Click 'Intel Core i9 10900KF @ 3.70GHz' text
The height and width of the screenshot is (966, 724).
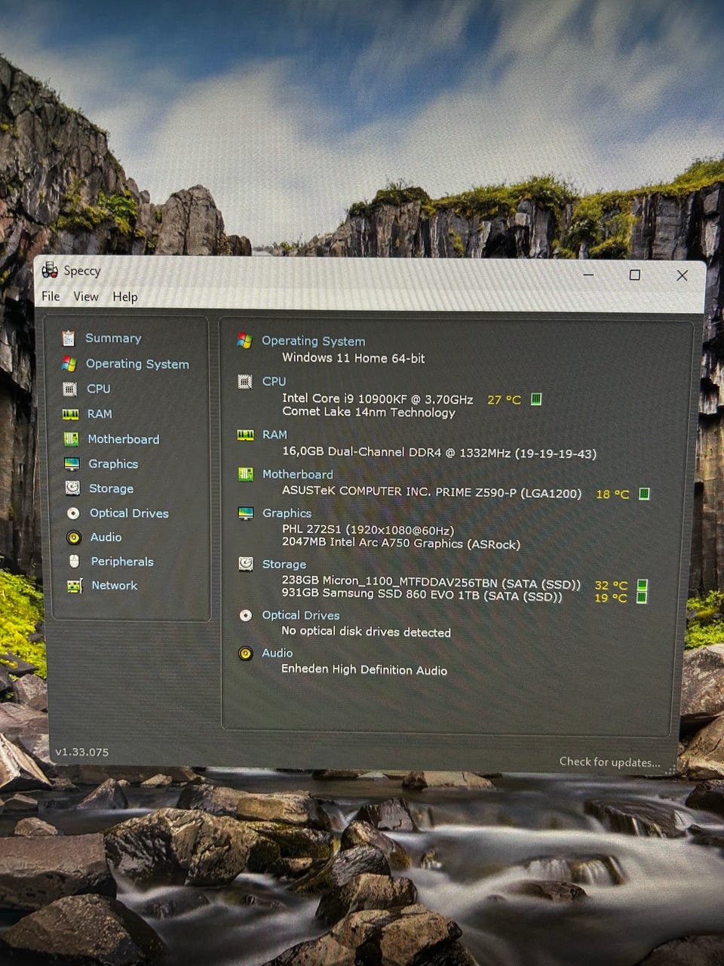tap(377, 398)
